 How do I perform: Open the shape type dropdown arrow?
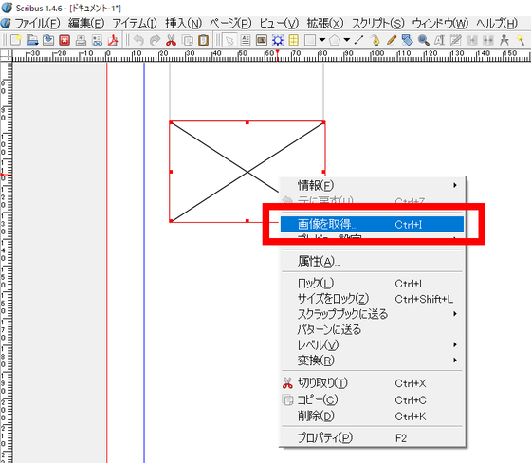click(x=322, y=40)
